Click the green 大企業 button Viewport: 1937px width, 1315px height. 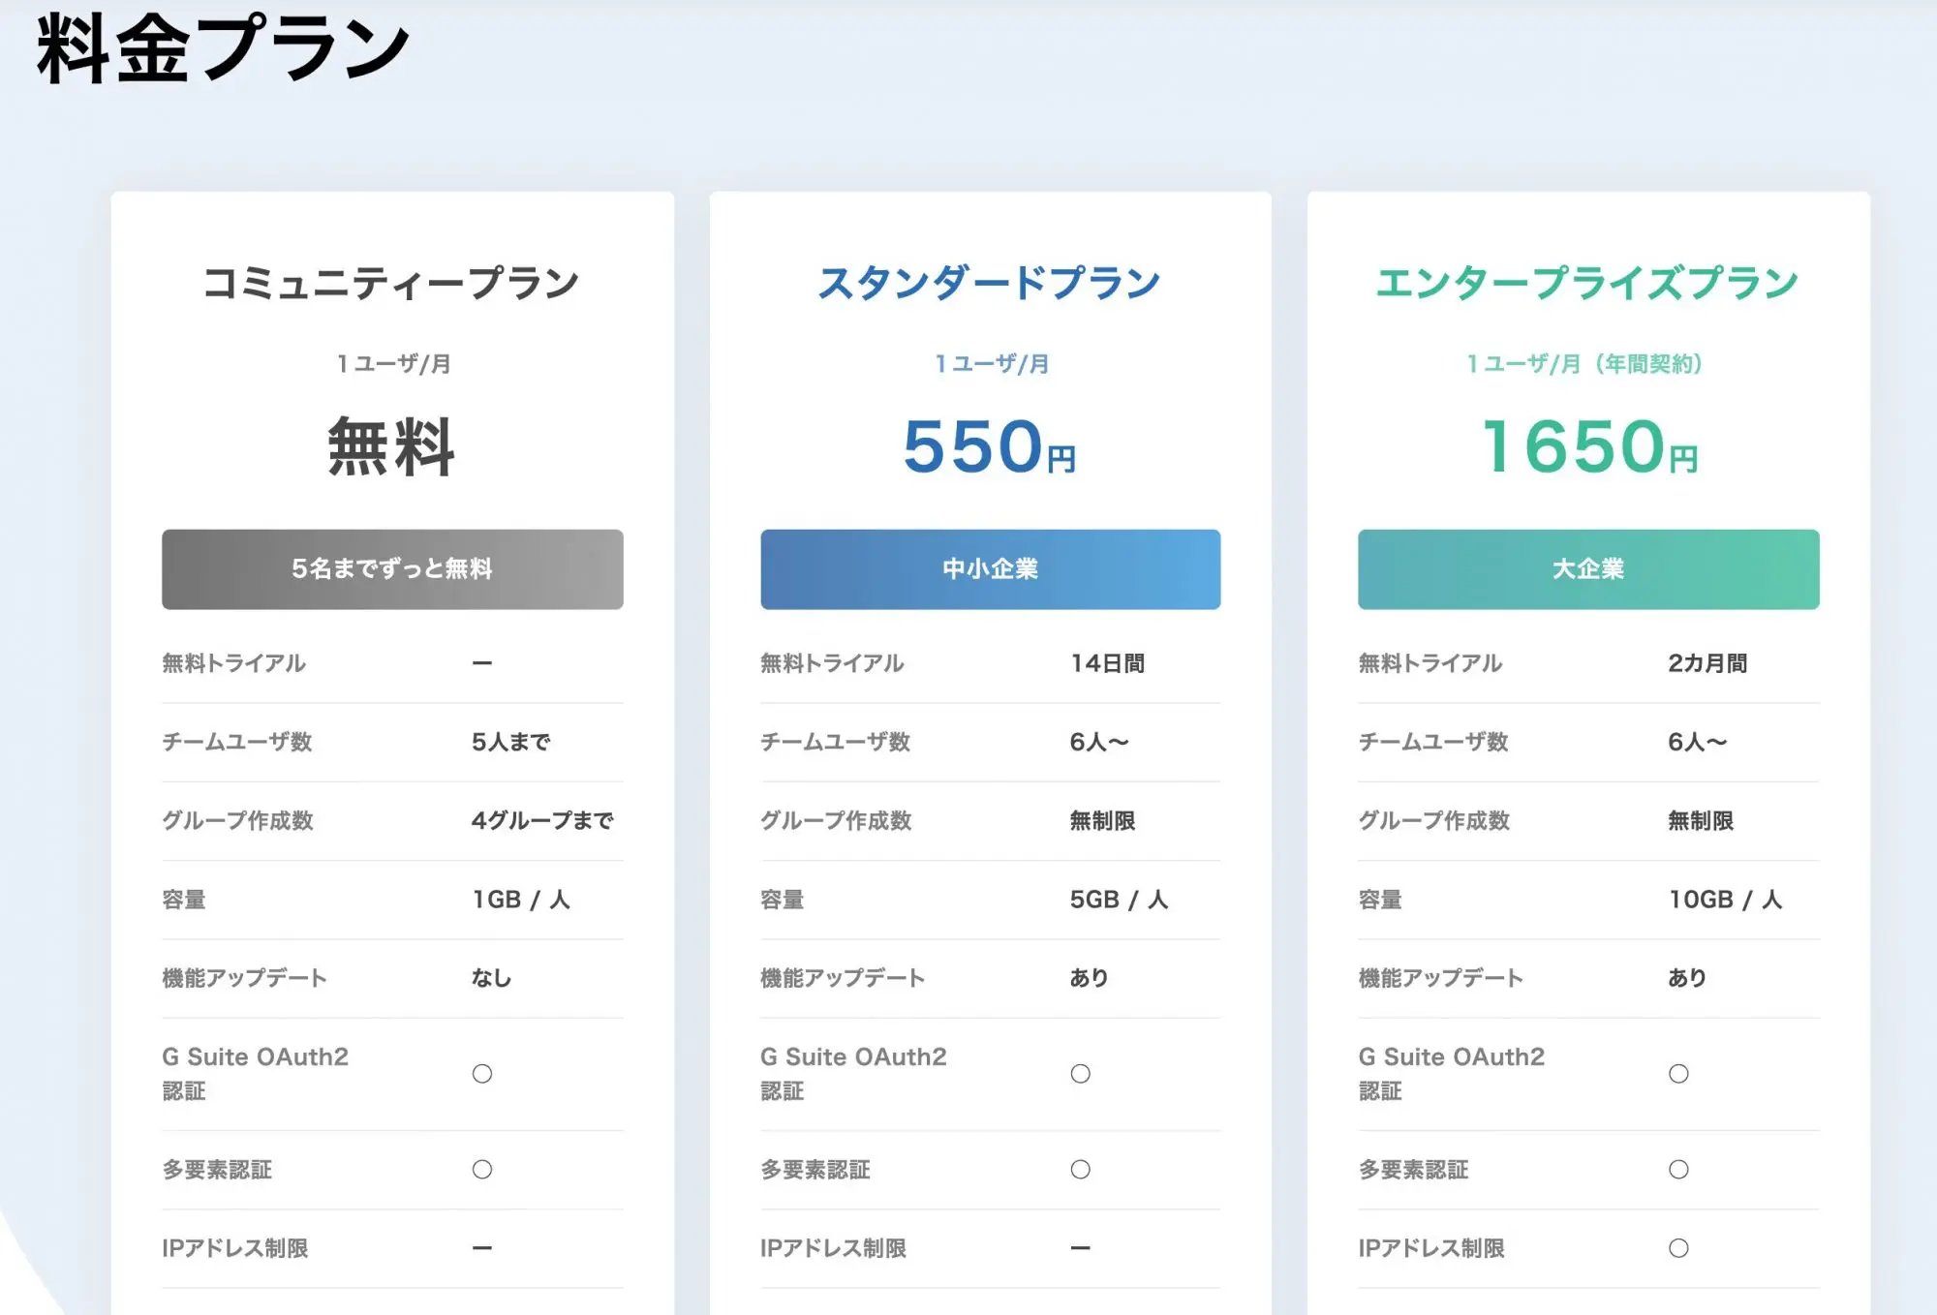coord(1588,569)
